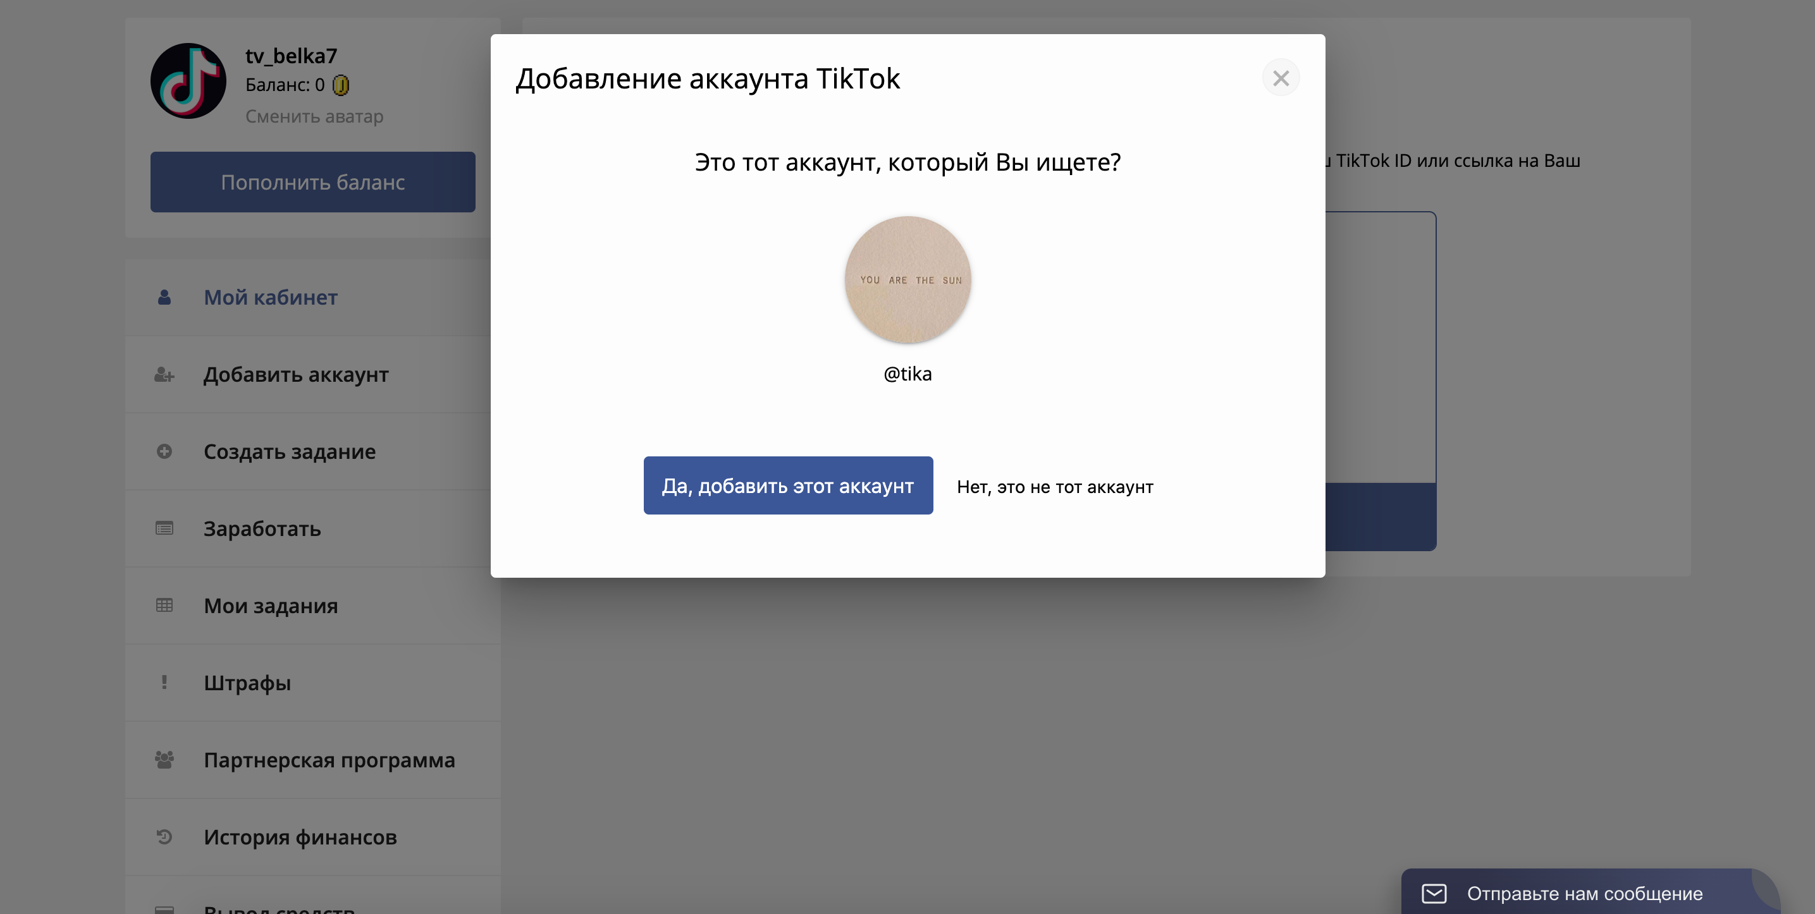Click the TikTok logo avatar in sidebar

pyautogui.click(x=188, y=81)
